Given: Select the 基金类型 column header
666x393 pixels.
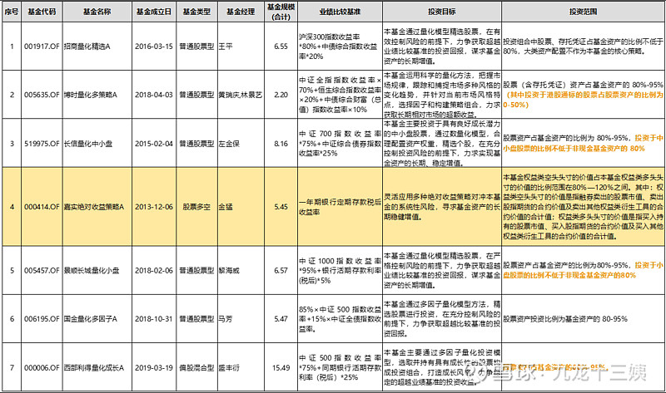Looking at the screenshot, I should coord(196,12).
